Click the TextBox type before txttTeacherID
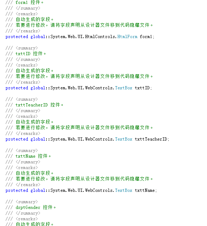This screenshot has width=207, height=226. tap(124, 139)
